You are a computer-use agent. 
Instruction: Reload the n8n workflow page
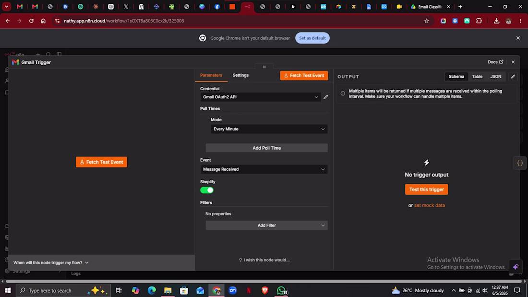(31, 21)
